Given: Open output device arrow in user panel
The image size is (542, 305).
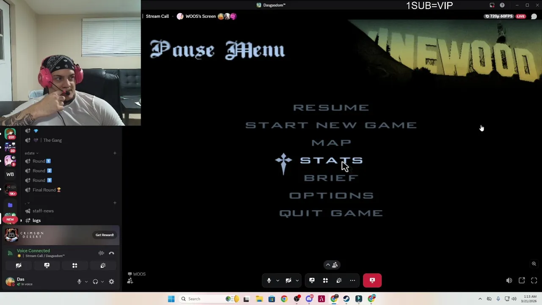Looking at the screenshot, I should click(x=102, y=282).
